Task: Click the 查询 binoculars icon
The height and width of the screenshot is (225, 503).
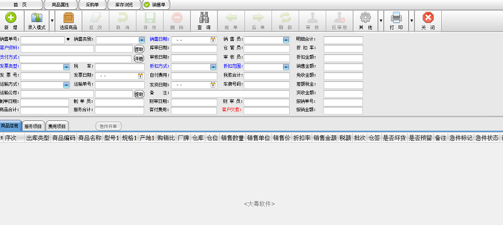Action: pyautogui.click(x=204, y=18)
